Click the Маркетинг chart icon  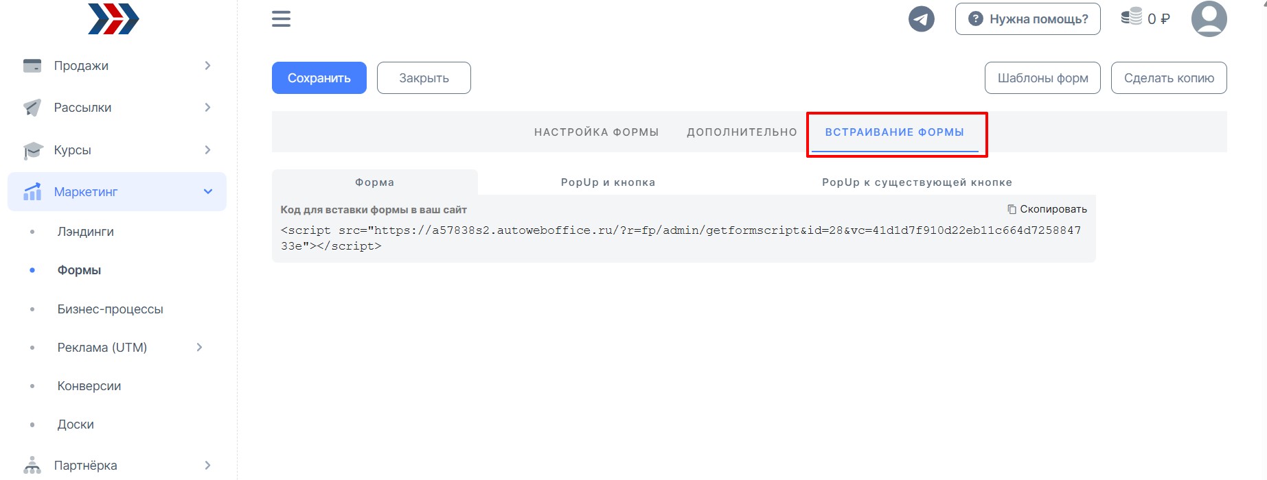tap(32, 191)
